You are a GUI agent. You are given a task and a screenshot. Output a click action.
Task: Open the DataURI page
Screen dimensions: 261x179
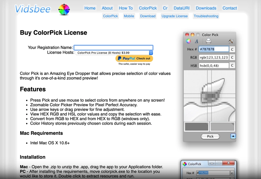182,8
